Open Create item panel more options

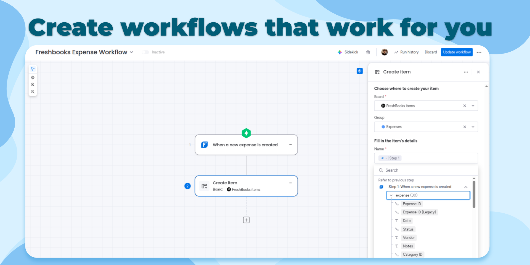tap(466, 72)
